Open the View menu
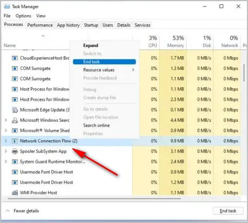Viewport: 248px width, 223px height. (41, 16)
